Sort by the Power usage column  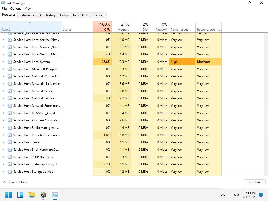pyautogui.click(x=182, y=27)
